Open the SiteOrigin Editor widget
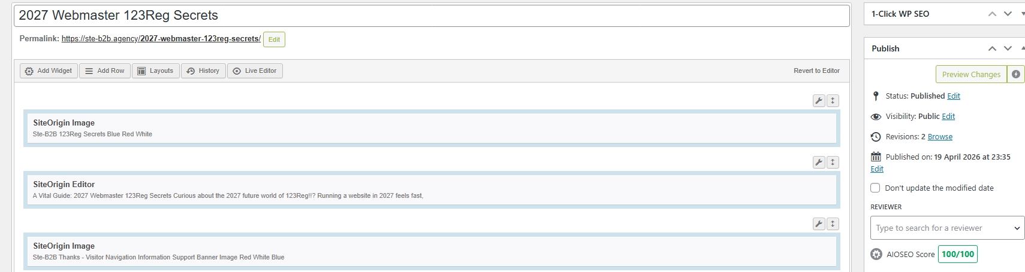Screen dimensions: 1025x272 (432, 190)
